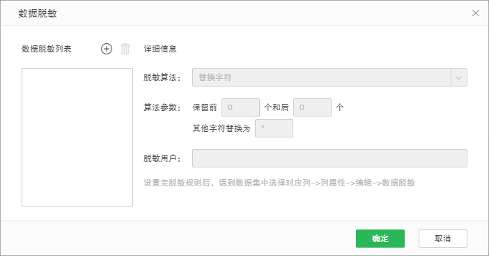
Task: Click the 其他字符替换为 replacement character field
Action: point(274,128)
